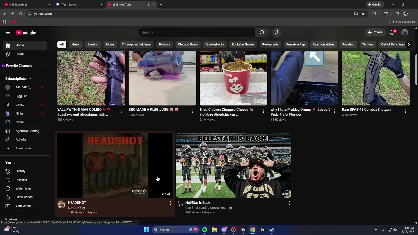The image size is (418, 235).
Task: Open the Gemini button in Chrome
Action: (x=375, y=5)
